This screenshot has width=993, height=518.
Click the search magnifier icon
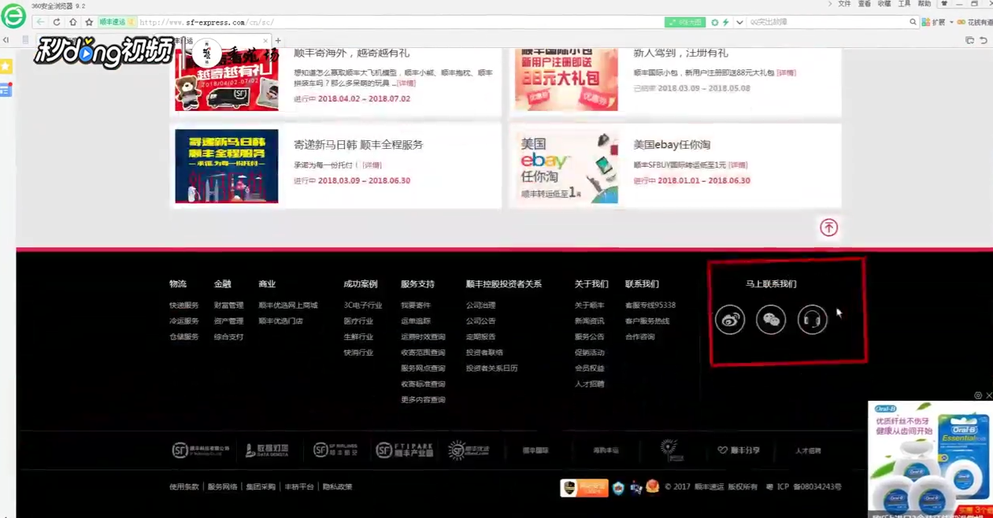(913, 22)
